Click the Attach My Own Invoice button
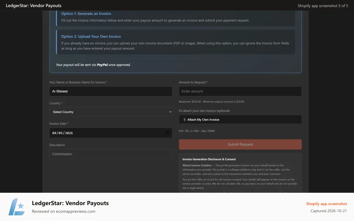The image size is (354, 221). (240, 120)
